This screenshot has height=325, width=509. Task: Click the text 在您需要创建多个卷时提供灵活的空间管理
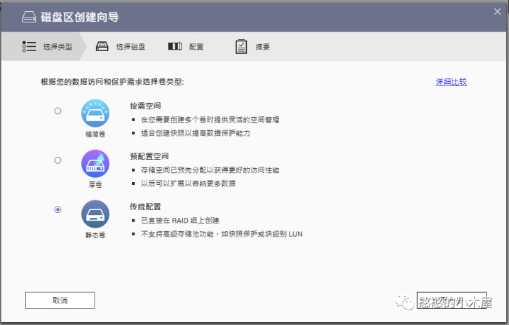coord(210,120)
